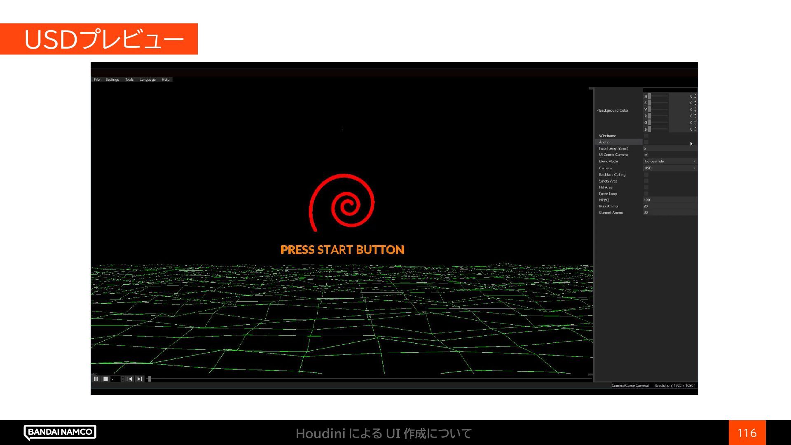The width and height of the screenshot is (791, 445).
Task: Toggle the Safety Area checkbox
Action: pyautogui.click(x=646, y=181)
